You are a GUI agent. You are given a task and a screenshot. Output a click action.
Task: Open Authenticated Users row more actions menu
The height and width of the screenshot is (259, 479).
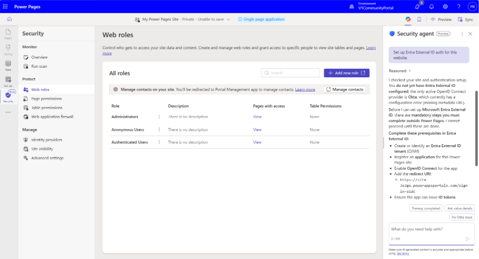click(x=159, y=142)
